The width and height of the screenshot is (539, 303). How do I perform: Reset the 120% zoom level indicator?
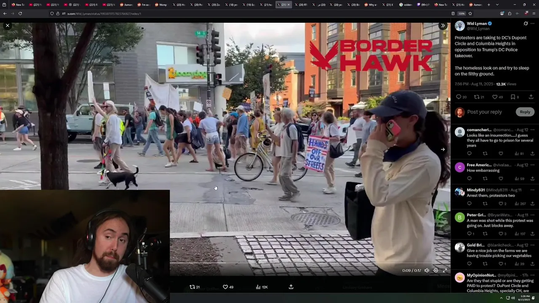(x=462, y=13)
